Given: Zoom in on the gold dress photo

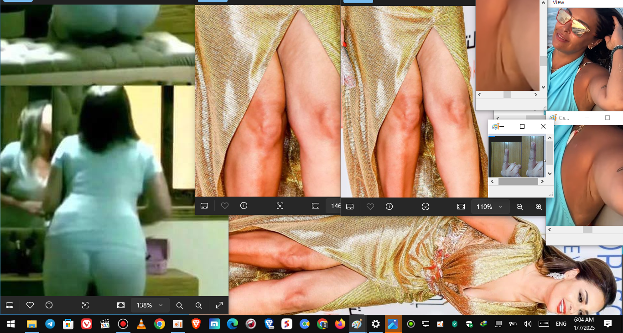Looking at the screenshot, I should (x=539, y=207).
